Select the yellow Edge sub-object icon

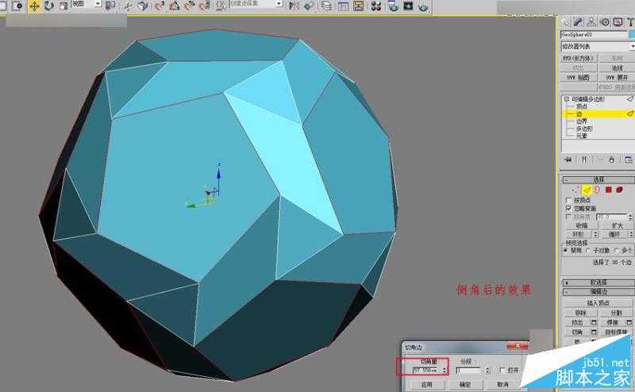(x=587, y=190)
